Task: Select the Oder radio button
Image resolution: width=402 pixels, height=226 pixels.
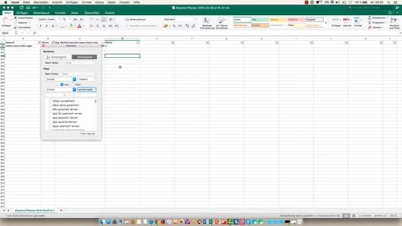Action: pyautogui.click(x=73, y=84)
